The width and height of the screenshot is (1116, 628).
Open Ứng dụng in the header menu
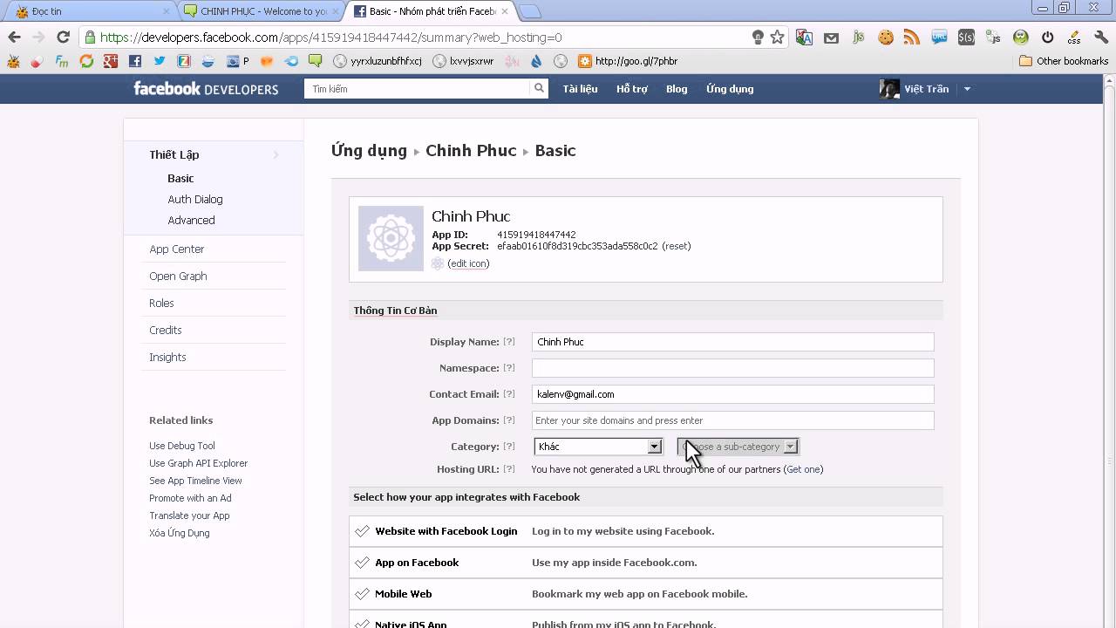pos(730,89)
